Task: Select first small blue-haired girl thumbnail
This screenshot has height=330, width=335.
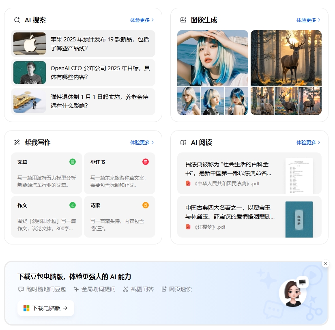Action: pos(189,101)
